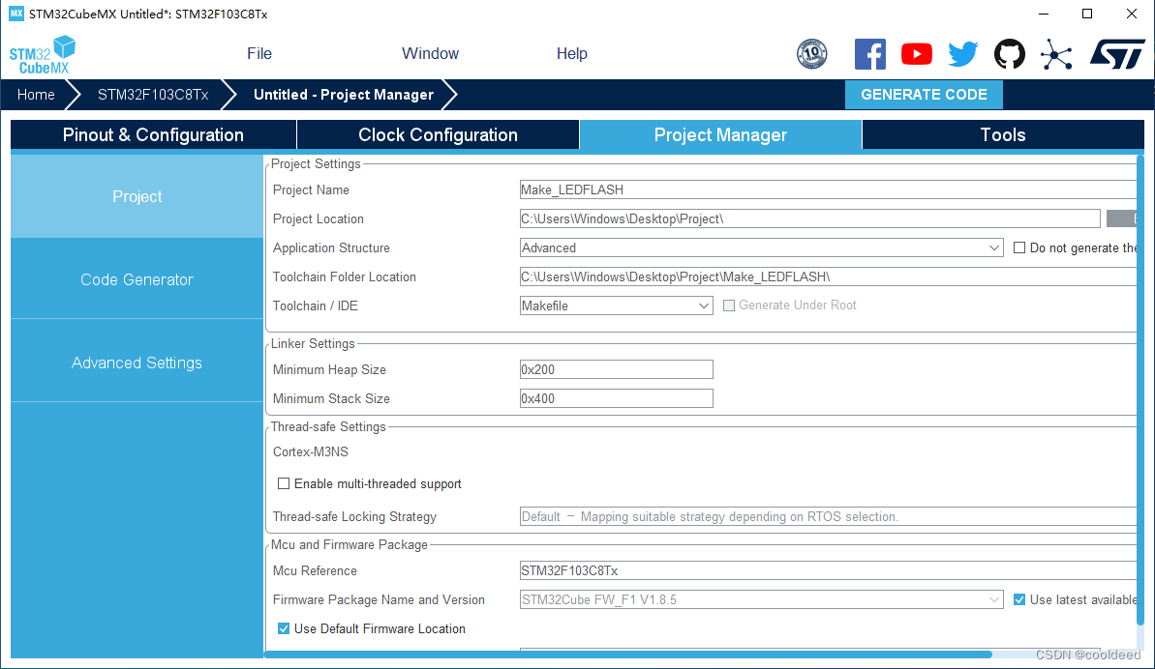
Task: Click the vertical scrollbar of settings panel
Action: pyautogui.click(x=1141, y=390)
